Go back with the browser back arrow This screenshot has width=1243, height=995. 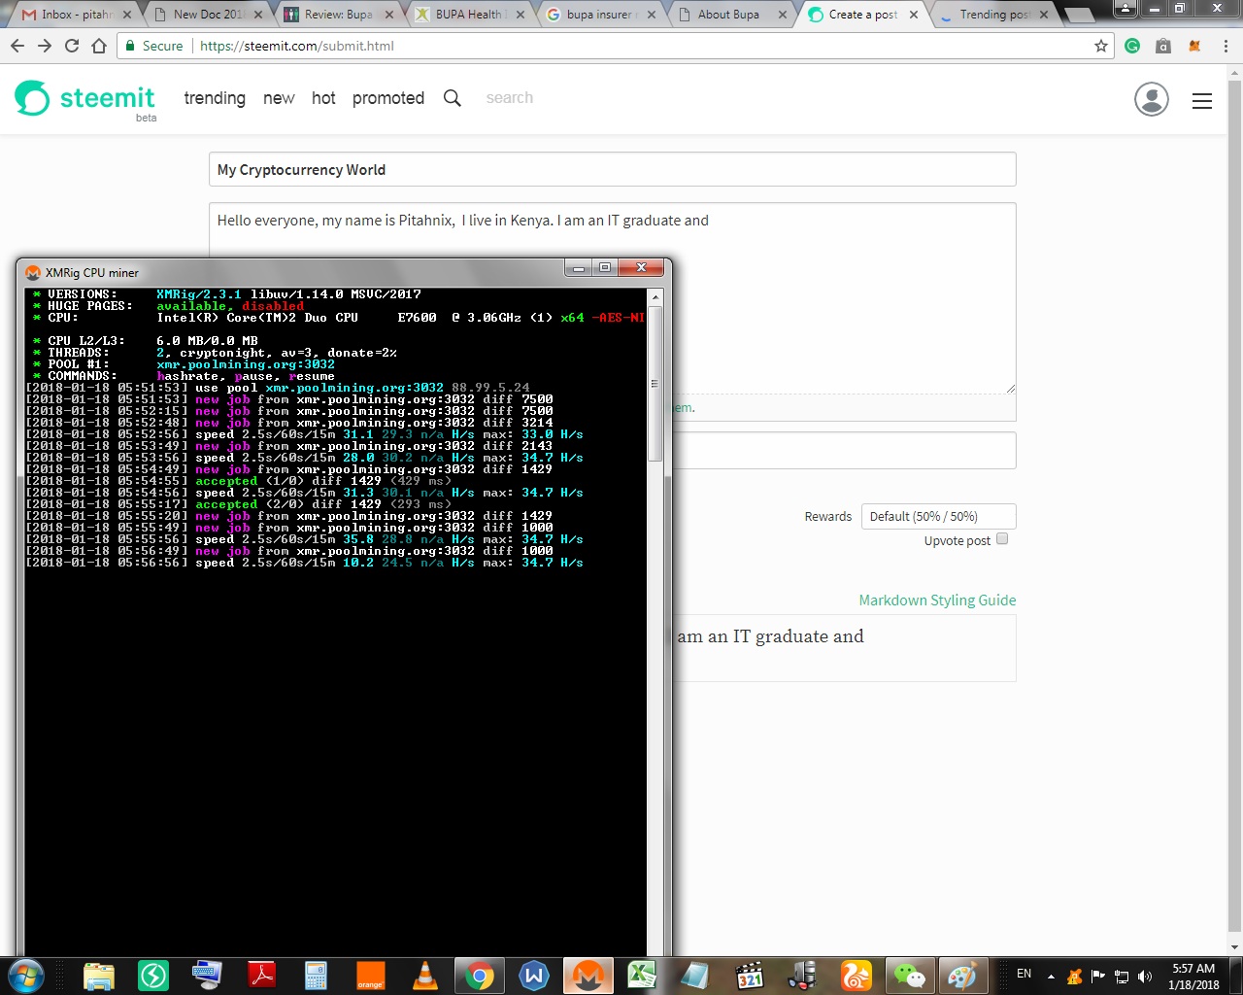click(x=17, y=46)
